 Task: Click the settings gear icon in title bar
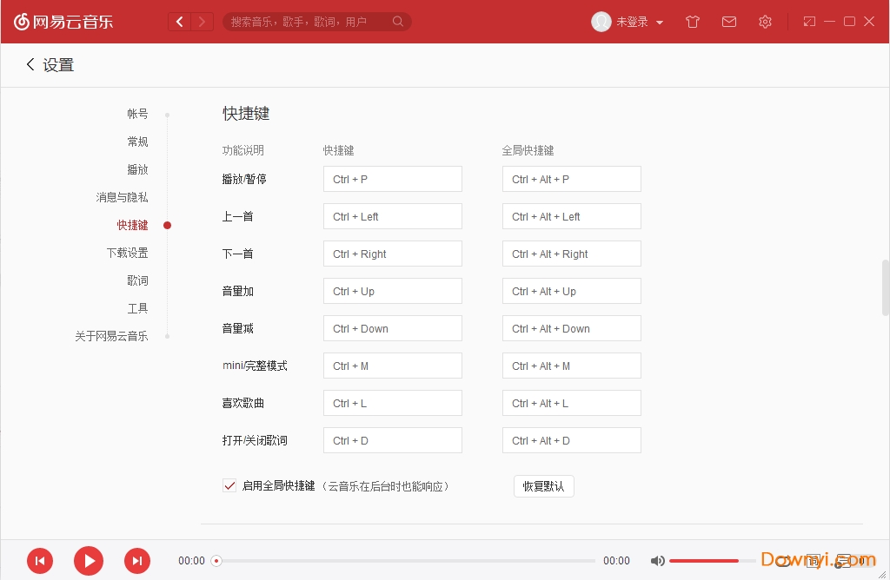point(765,22)
